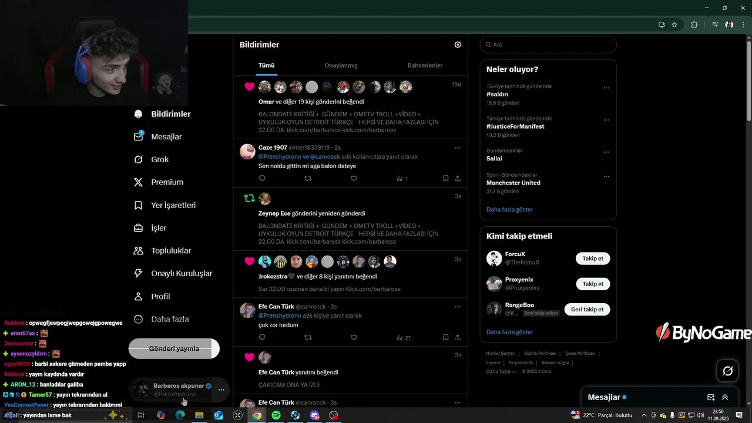The image size is (752, 423).
Task: Open floating Grok button at lower right
Action: 728,371
